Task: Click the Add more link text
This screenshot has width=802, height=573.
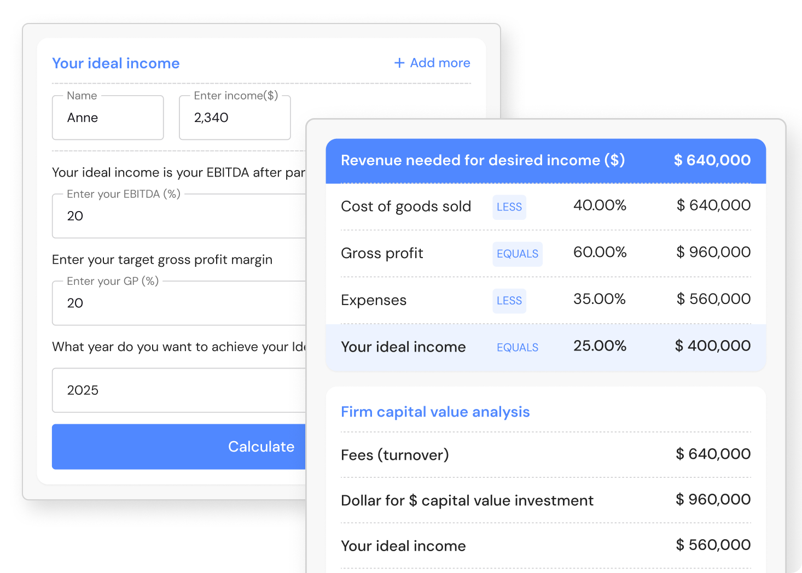Action: (440, 63)
